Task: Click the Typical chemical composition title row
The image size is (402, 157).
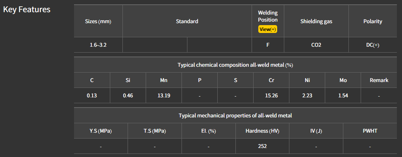Action: point(235,65)
